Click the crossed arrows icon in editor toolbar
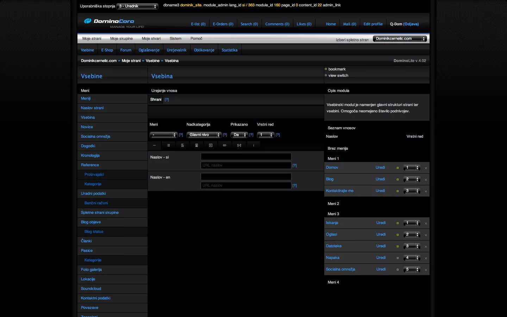This screenshot has width=507, height=317. (x=239, y=145)
